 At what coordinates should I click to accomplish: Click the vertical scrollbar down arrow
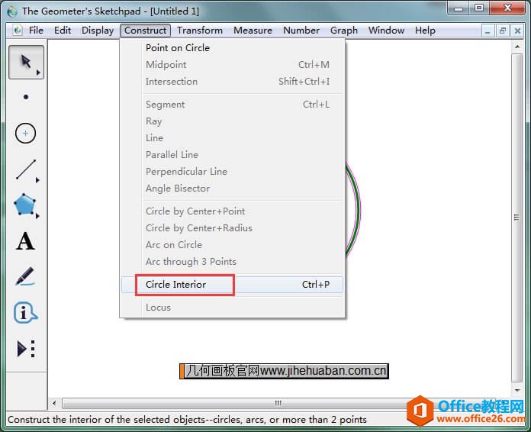click(517, 390)
